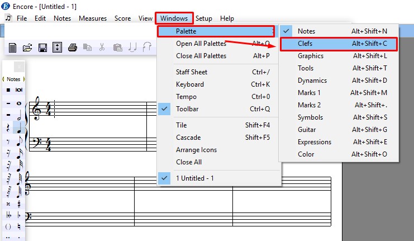414x241 pixels.
Task: Select Dynamics in palette submenu
Action: click(x=339, y=81)
